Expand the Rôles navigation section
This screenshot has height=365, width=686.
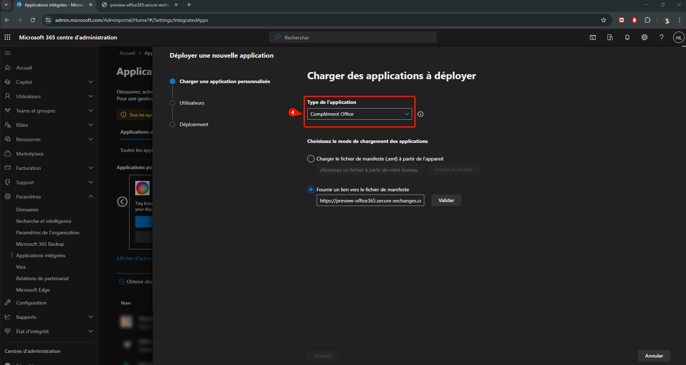click(x=91, y=125)
